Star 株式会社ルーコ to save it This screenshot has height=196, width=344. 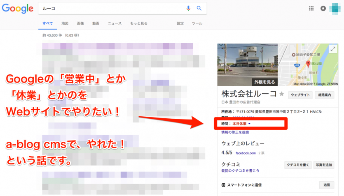282,94
